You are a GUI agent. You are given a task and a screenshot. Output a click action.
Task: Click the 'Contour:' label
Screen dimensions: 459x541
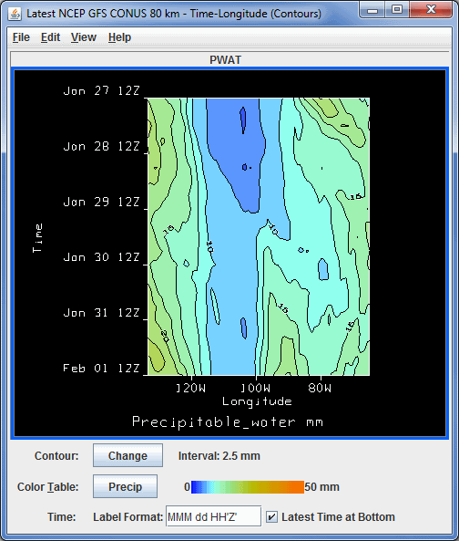[x=56, y=456]
